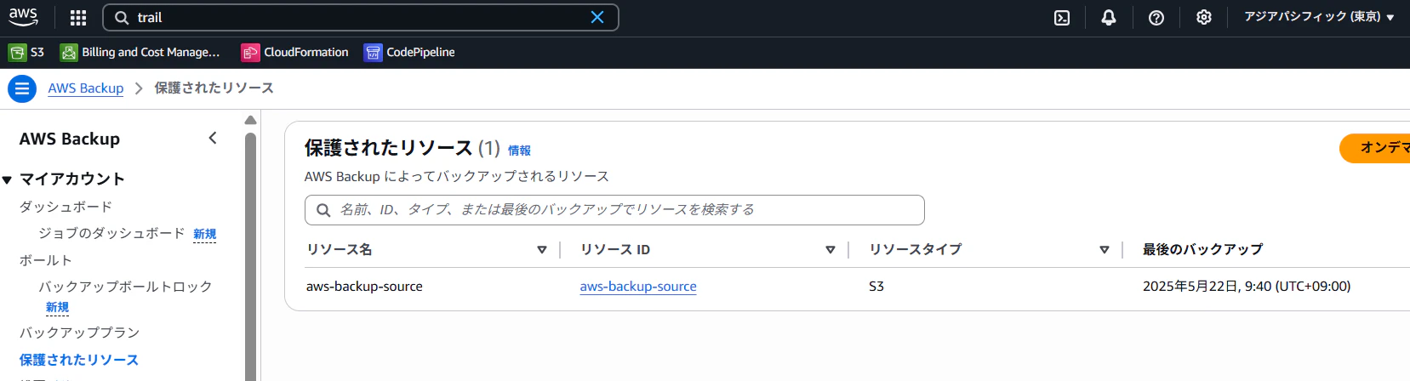This screenshot has width=1410, height=381.
Task: Open the help question mark menu
Action: (1156, 17)
